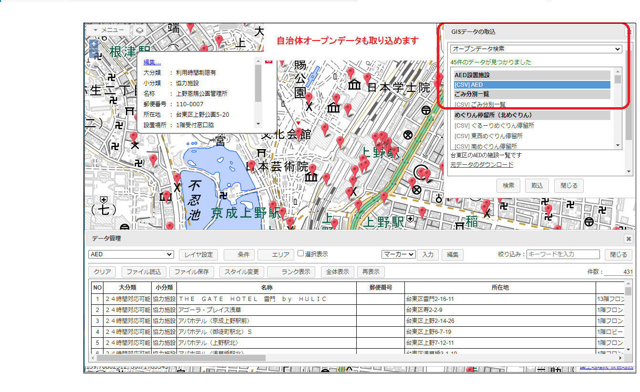Click the popup scrollbar down arrow

[258, 124]
